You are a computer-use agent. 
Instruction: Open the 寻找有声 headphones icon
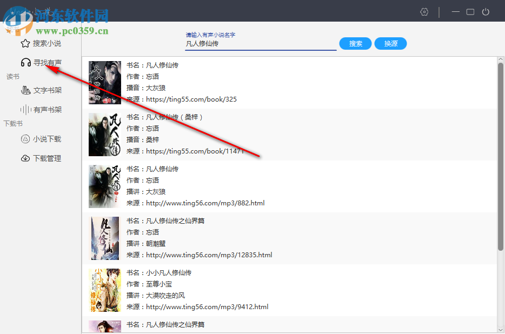point(26,62)
